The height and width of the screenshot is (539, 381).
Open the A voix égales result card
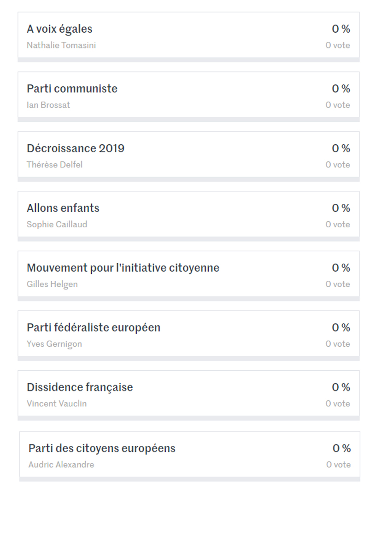click(x=188, y=37)
